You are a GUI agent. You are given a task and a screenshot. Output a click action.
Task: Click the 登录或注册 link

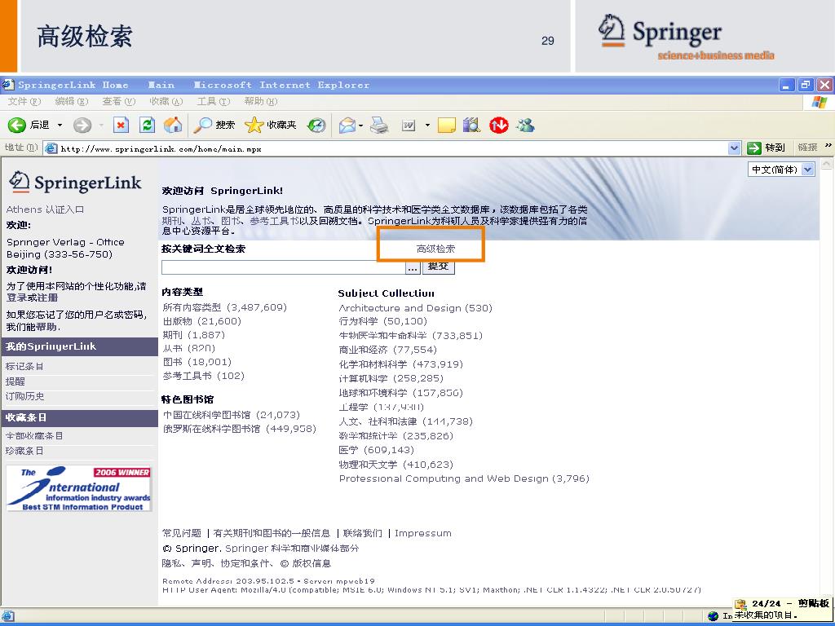[x=32, y=298]
